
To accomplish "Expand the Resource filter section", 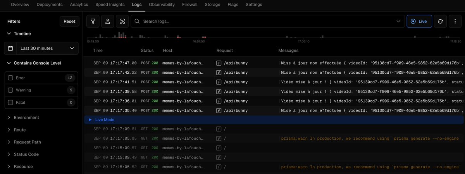I will (20, 167).
